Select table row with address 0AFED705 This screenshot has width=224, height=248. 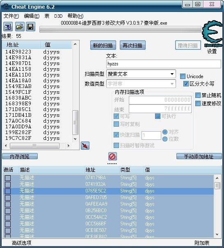108,197
